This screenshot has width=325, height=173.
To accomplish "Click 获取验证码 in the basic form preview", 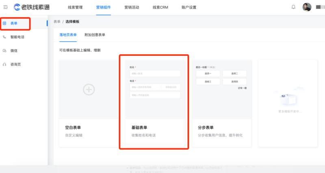I will coord(171,87).
